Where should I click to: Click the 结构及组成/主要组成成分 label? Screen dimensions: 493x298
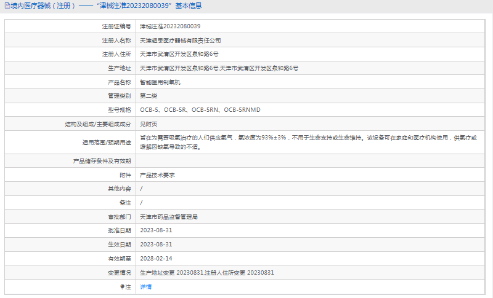coord(98,124)
